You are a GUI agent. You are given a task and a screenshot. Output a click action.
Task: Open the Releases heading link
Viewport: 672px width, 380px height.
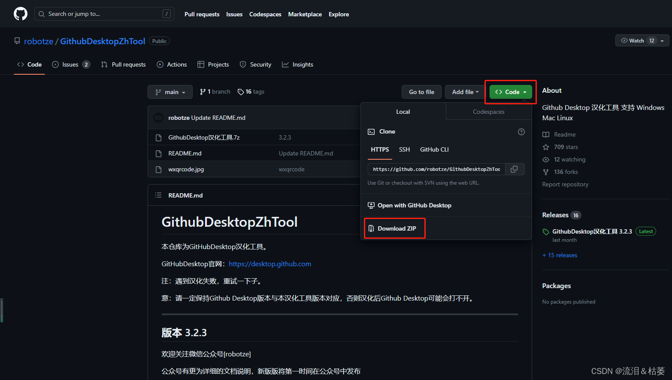555,215
